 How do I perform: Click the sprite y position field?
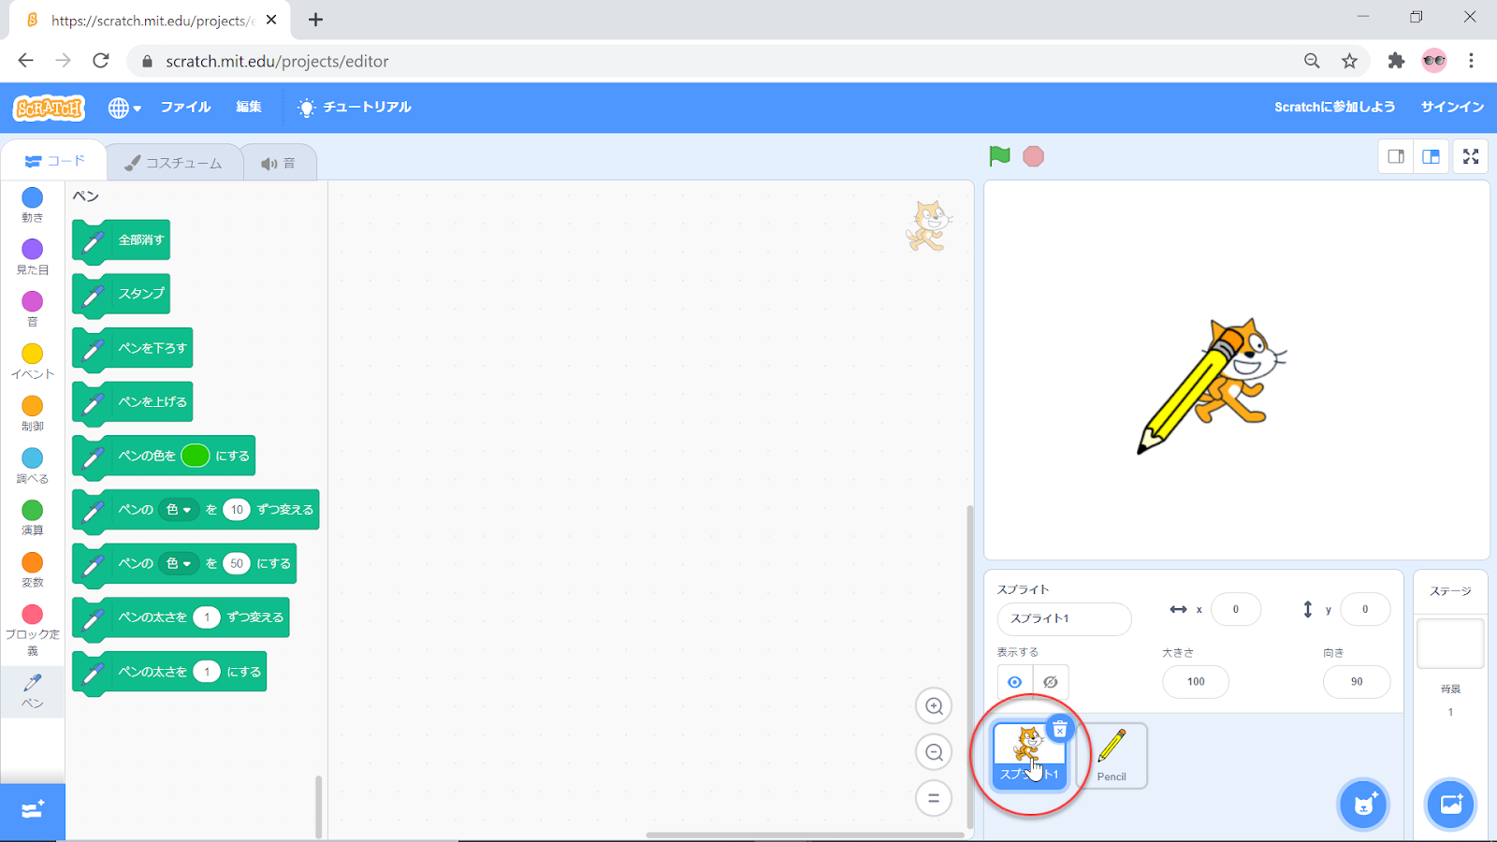(x=1365, y=609)
